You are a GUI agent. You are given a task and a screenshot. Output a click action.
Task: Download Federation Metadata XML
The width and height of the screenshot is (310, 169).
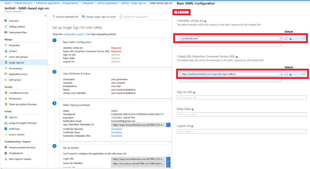117,136
